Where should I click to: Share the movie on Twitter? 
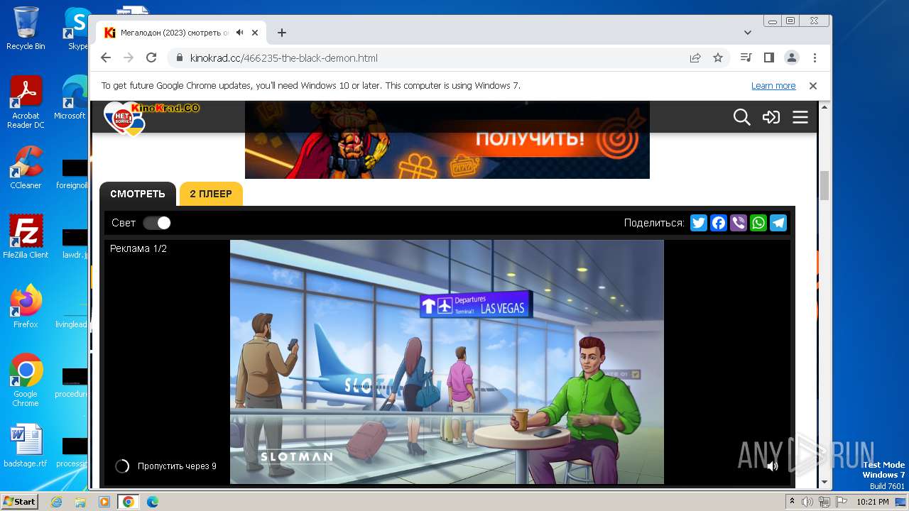tap(699, 223)
